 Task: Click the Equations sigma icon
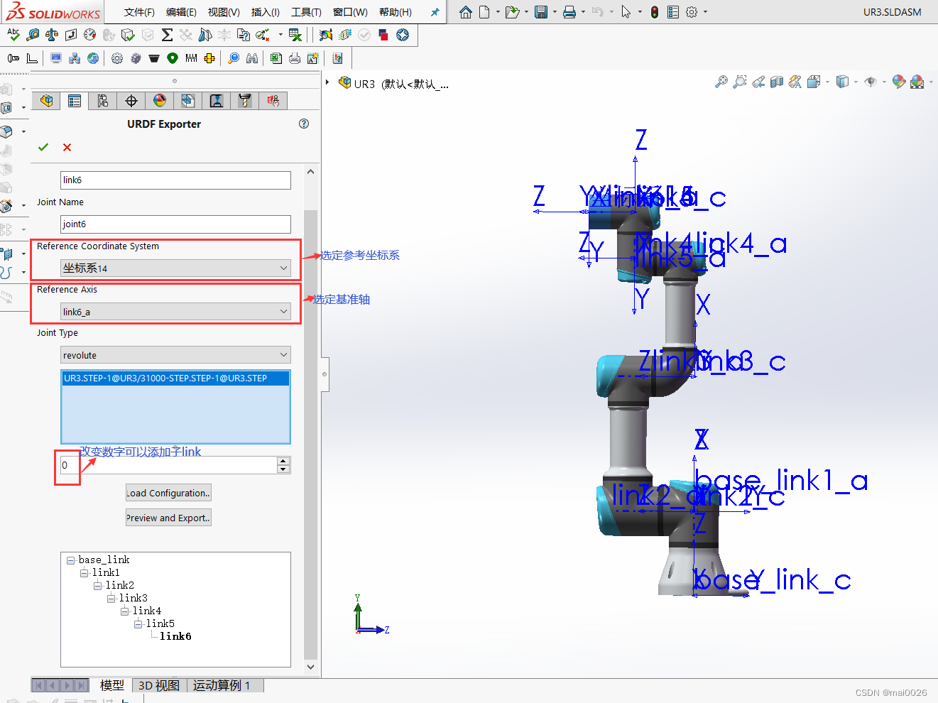coord(167,35)
